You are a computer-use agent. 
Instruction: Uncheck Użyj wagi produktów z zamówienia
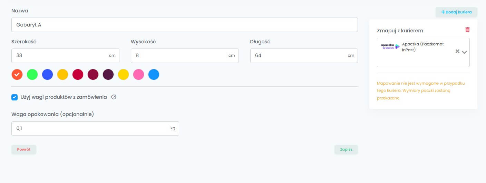click(x=14, y=97)
